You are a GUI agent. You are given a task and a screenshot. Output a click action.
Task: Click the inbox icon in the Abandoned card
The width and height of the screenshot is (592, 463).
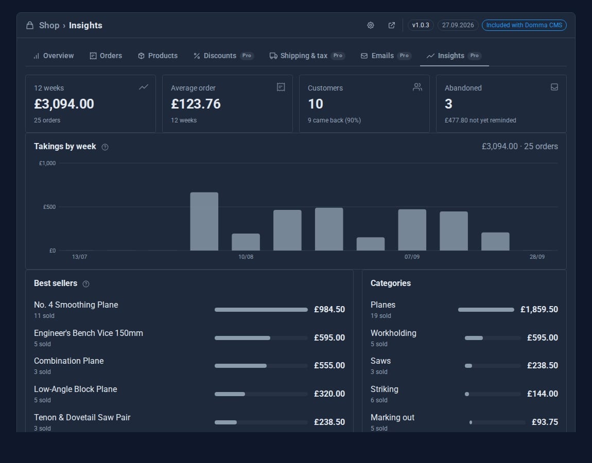click(554, 87)
